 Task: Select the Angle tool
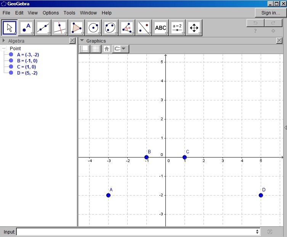[x=127, y=27]
